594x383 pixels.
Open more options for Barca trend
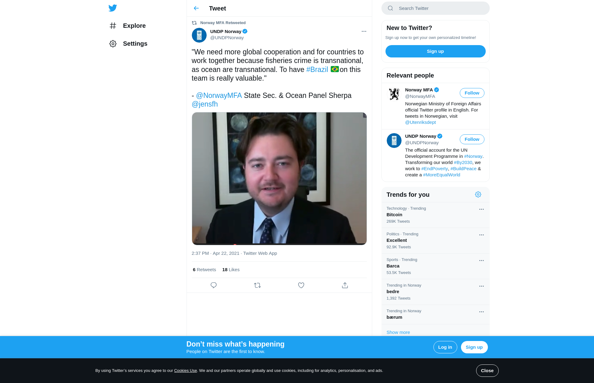tap(481, 261)
